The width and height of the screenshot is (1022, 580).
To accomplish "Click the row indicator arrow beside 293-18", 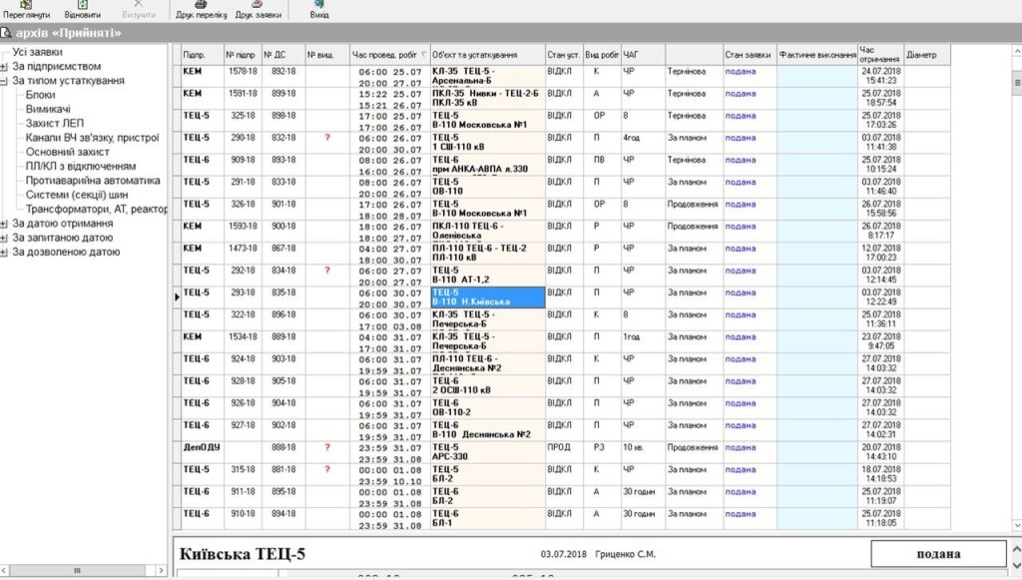I will coord(178,296).
